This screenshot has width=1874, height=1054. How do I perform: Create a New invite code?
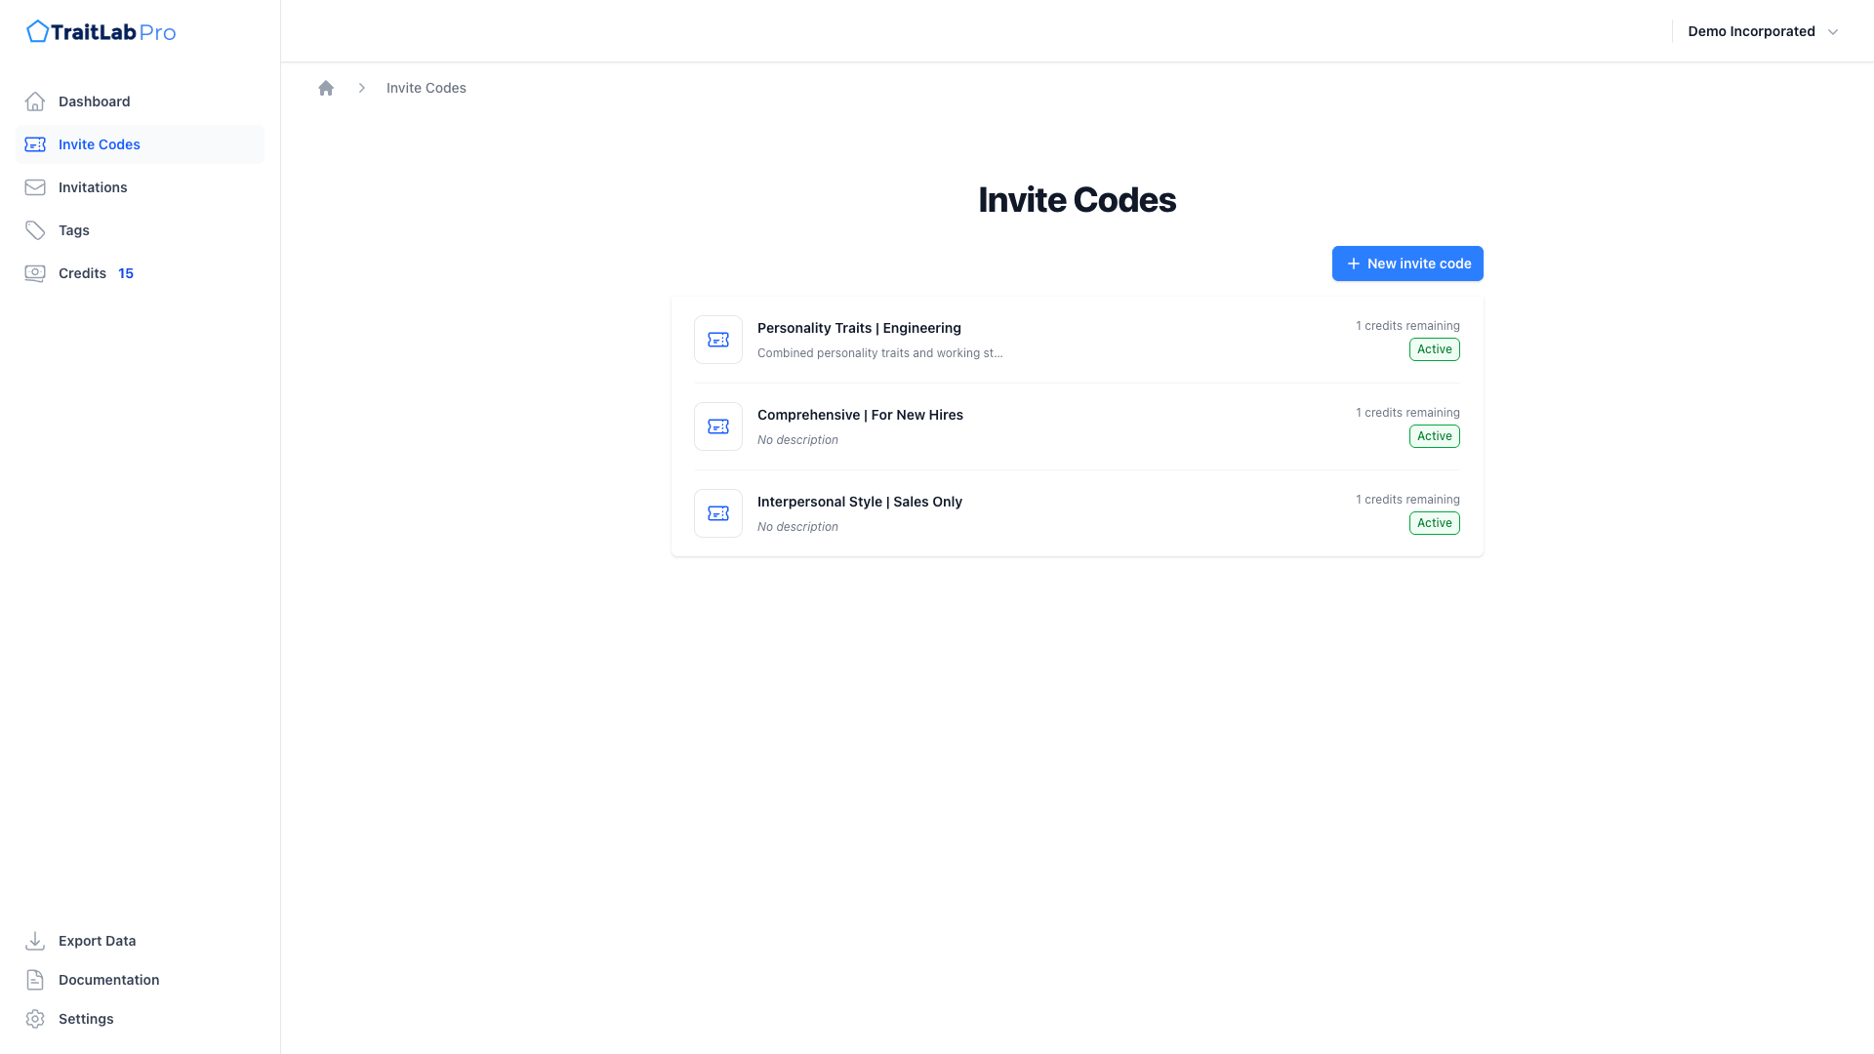tap(1407, 263)
